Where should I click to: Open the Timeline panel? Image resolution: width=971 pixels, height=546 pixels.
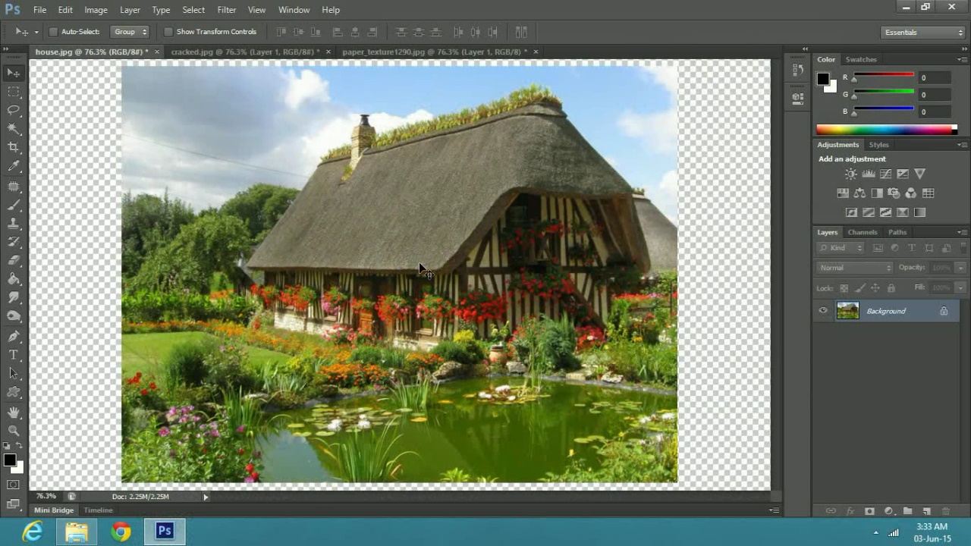pos(98,510)
